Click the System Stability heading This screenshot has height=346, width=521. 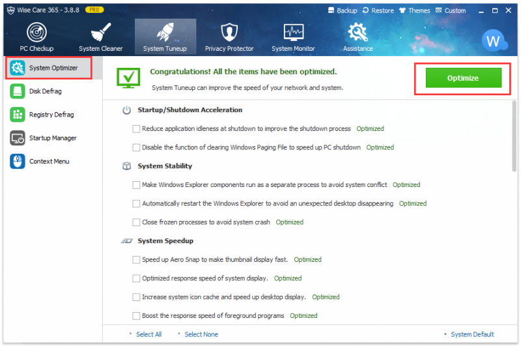165,166
